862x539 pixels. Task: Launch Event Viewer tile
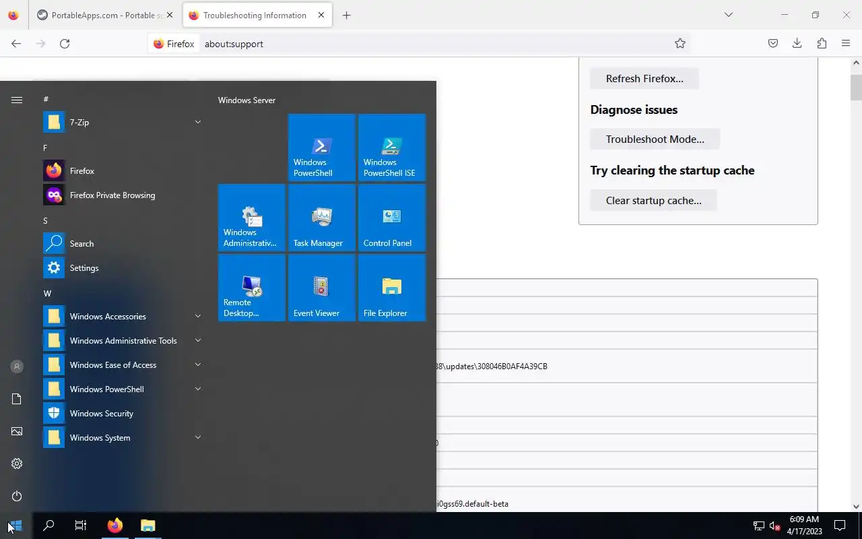click(322, 288)
